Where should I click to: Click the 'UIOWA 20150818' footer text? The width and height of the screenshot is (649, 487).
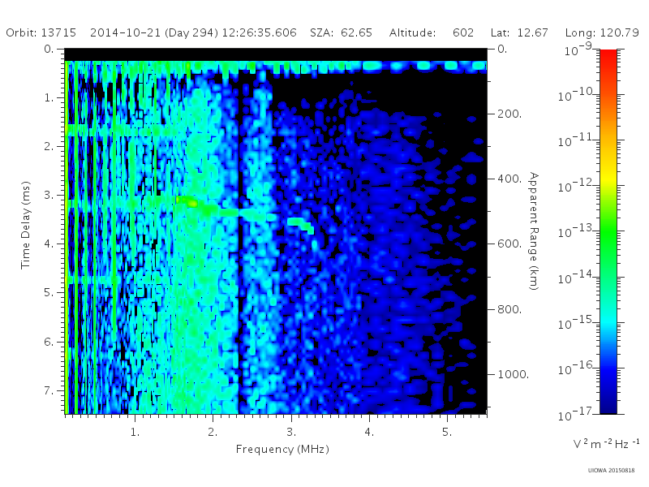click(611, 470)
